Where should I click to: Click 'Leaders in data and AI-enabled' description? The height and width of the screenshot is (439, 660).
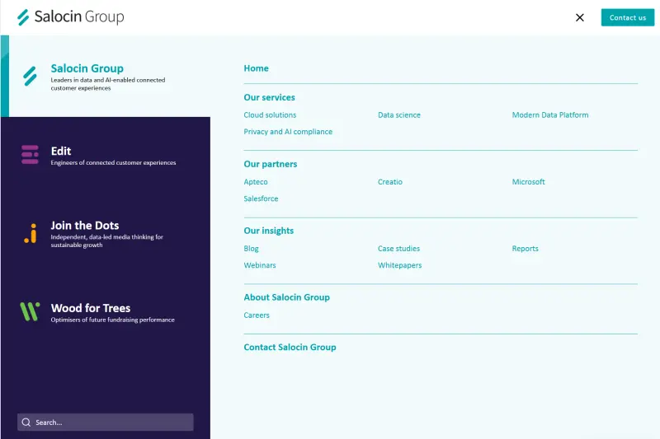108,84
